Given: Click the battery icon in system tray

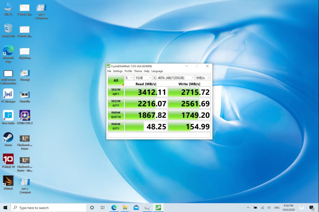Looking at the screenshot, I should (x=255, y=208).
